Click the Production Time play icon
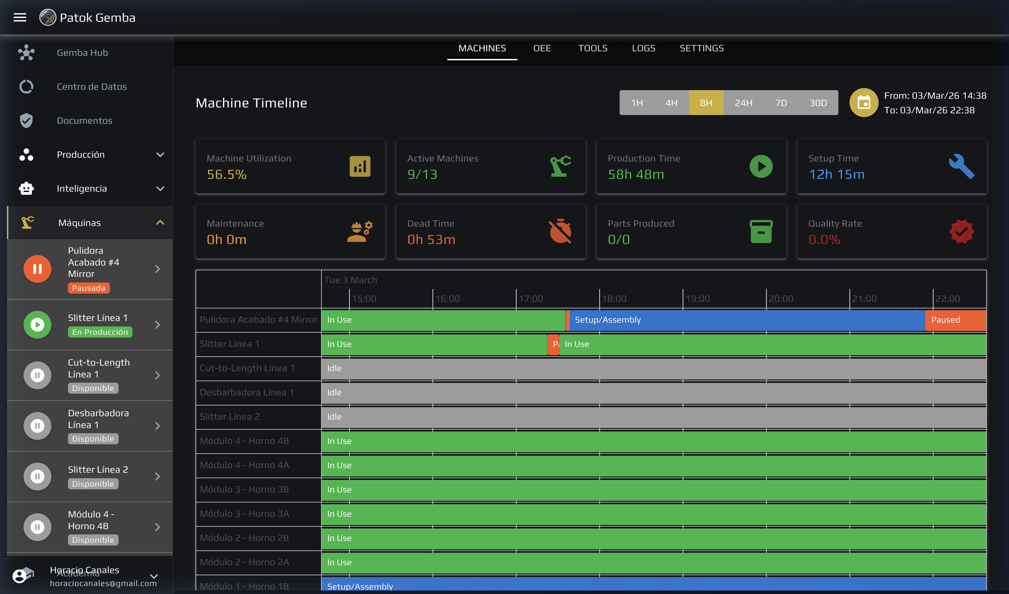This screenshot has height=594, width=1009. point(761,166)
